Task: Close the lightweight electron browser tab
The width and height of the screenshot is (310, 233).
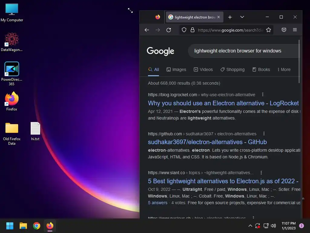Action: pos(219,17)
